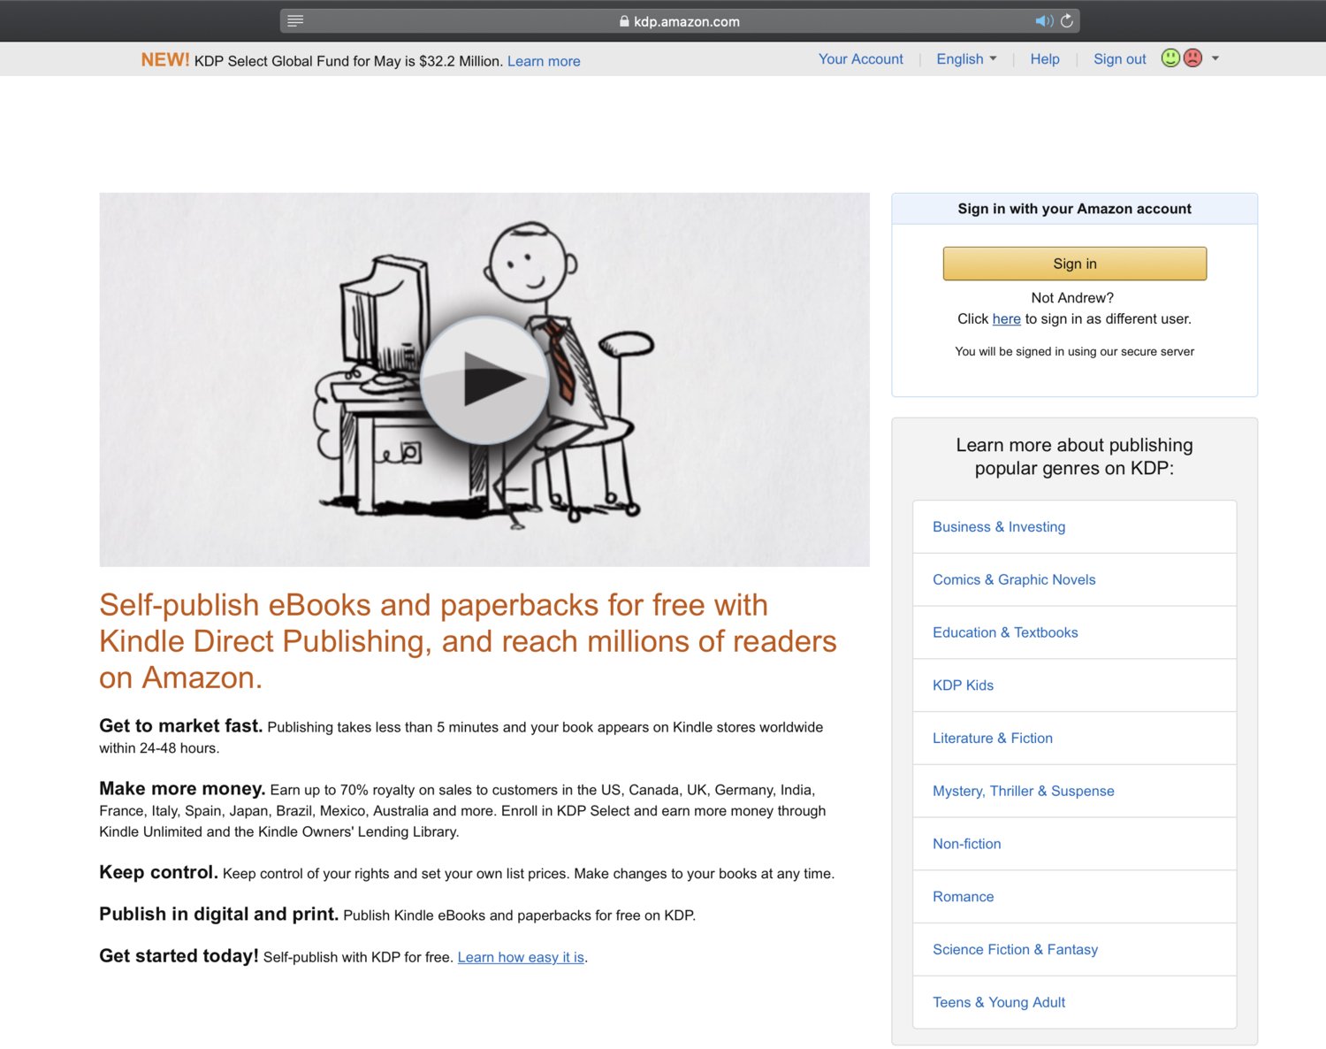Click the yellow Sign in button
The width and height of the screenshot is (1326, 1049).
[x=1074, y=264]
